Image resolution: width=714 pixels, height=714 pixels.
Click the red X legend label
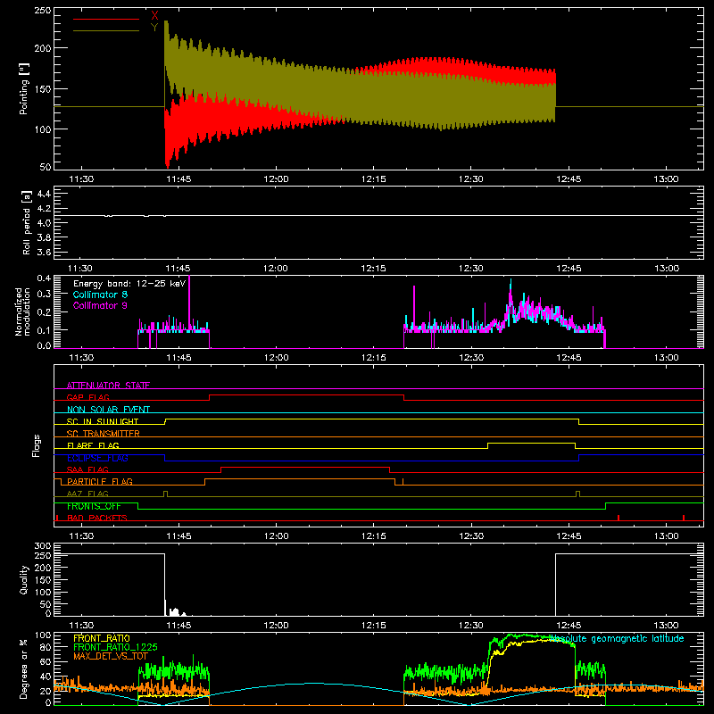click(154, 16)
